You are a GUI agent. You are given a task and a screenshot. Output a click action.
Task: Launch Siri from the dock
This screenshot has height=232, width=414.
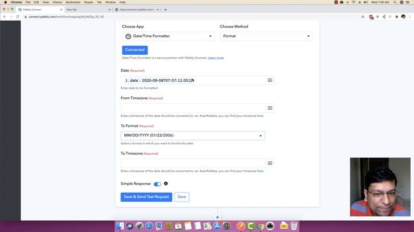tap(129, 226)
